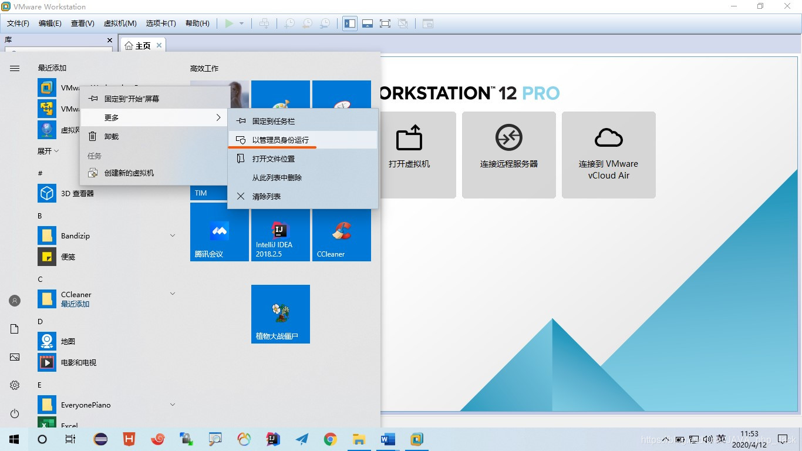Open the CCleaner tile
Viewport: 802px width, 451px height.
342,232
